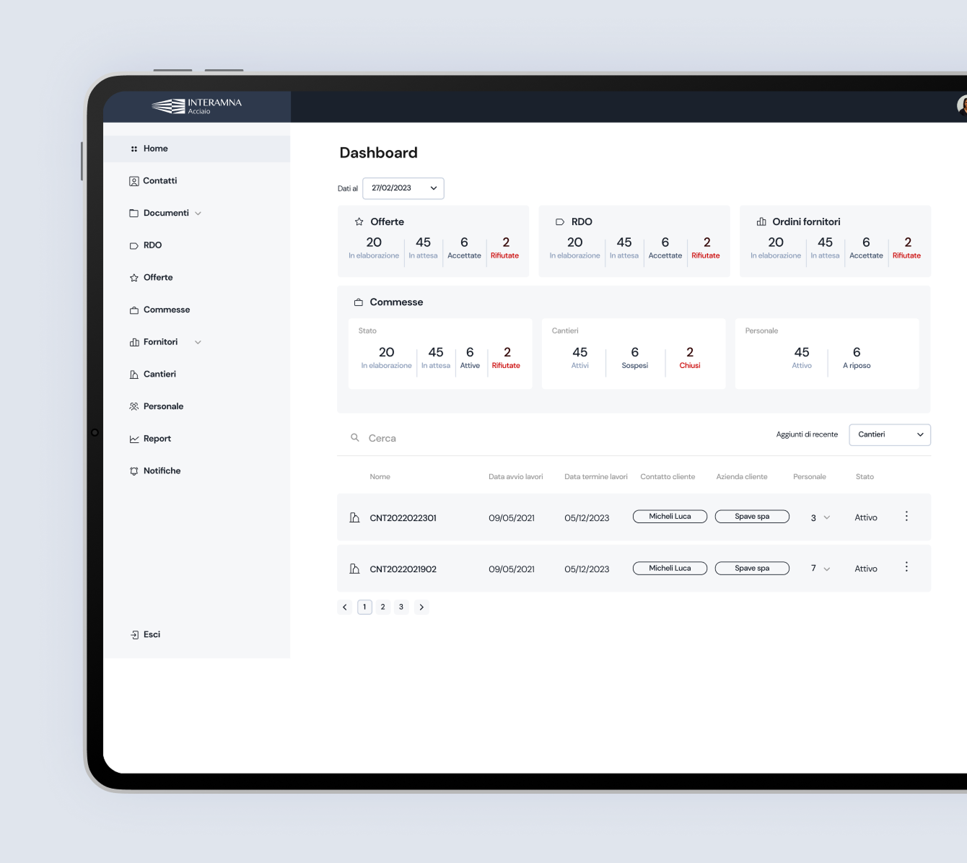Click the Nome column header
967x863 pixels.
(x=380, y=477)
